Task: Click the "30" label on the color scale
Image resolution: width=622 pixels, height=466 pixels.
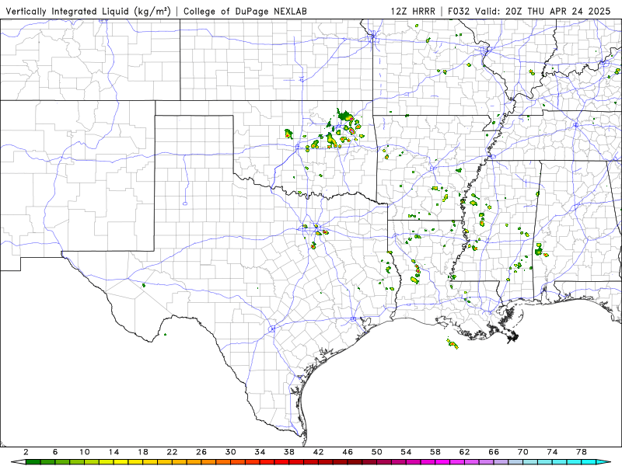Action: (x=231, y=452)
